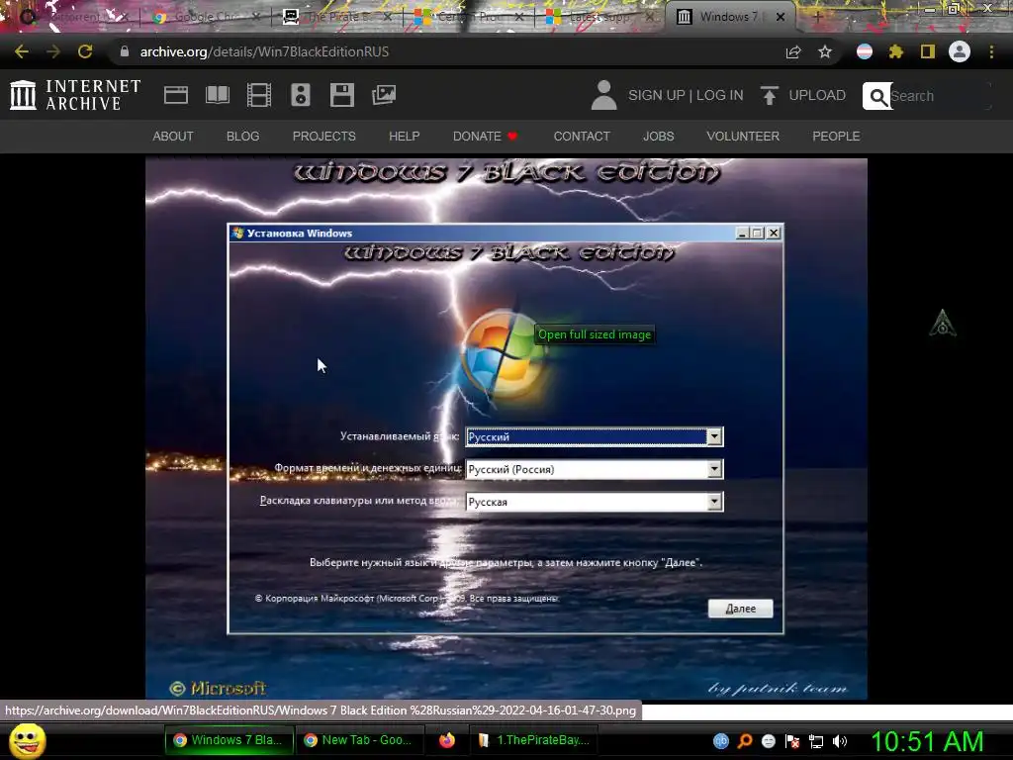Open full sized Windows 7 Black Edition image

506,428
